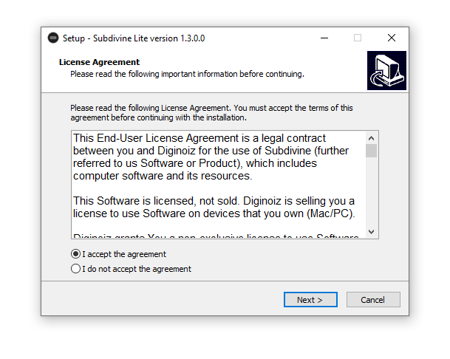This screenshot has height=359, width=450.
Task: Click the partially visible last license line
Action: point(216,236)
